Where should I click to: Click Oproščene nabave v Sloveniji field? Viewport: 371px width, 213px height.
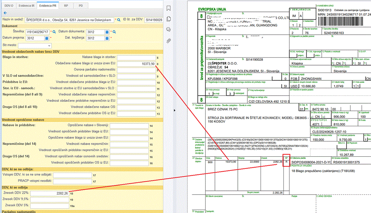pos(129,126)
